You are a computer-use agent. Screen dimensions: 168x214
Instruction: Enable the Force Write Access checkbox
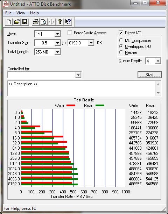tap(70, 33)
